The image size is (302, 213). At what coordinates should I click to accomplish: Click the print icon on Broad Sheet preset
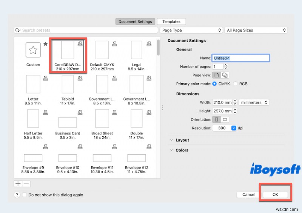point(114,113)
